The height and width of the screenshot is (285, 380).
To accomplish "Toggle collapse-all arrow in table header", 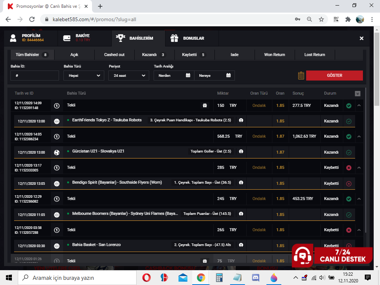I will tap(357, 94).
